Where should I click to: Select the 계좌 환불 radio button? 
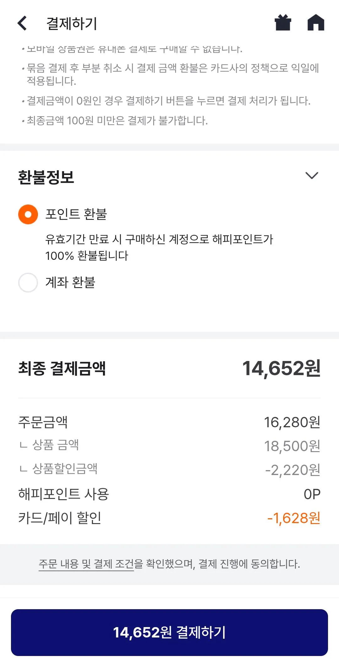[x=28, y=282]
